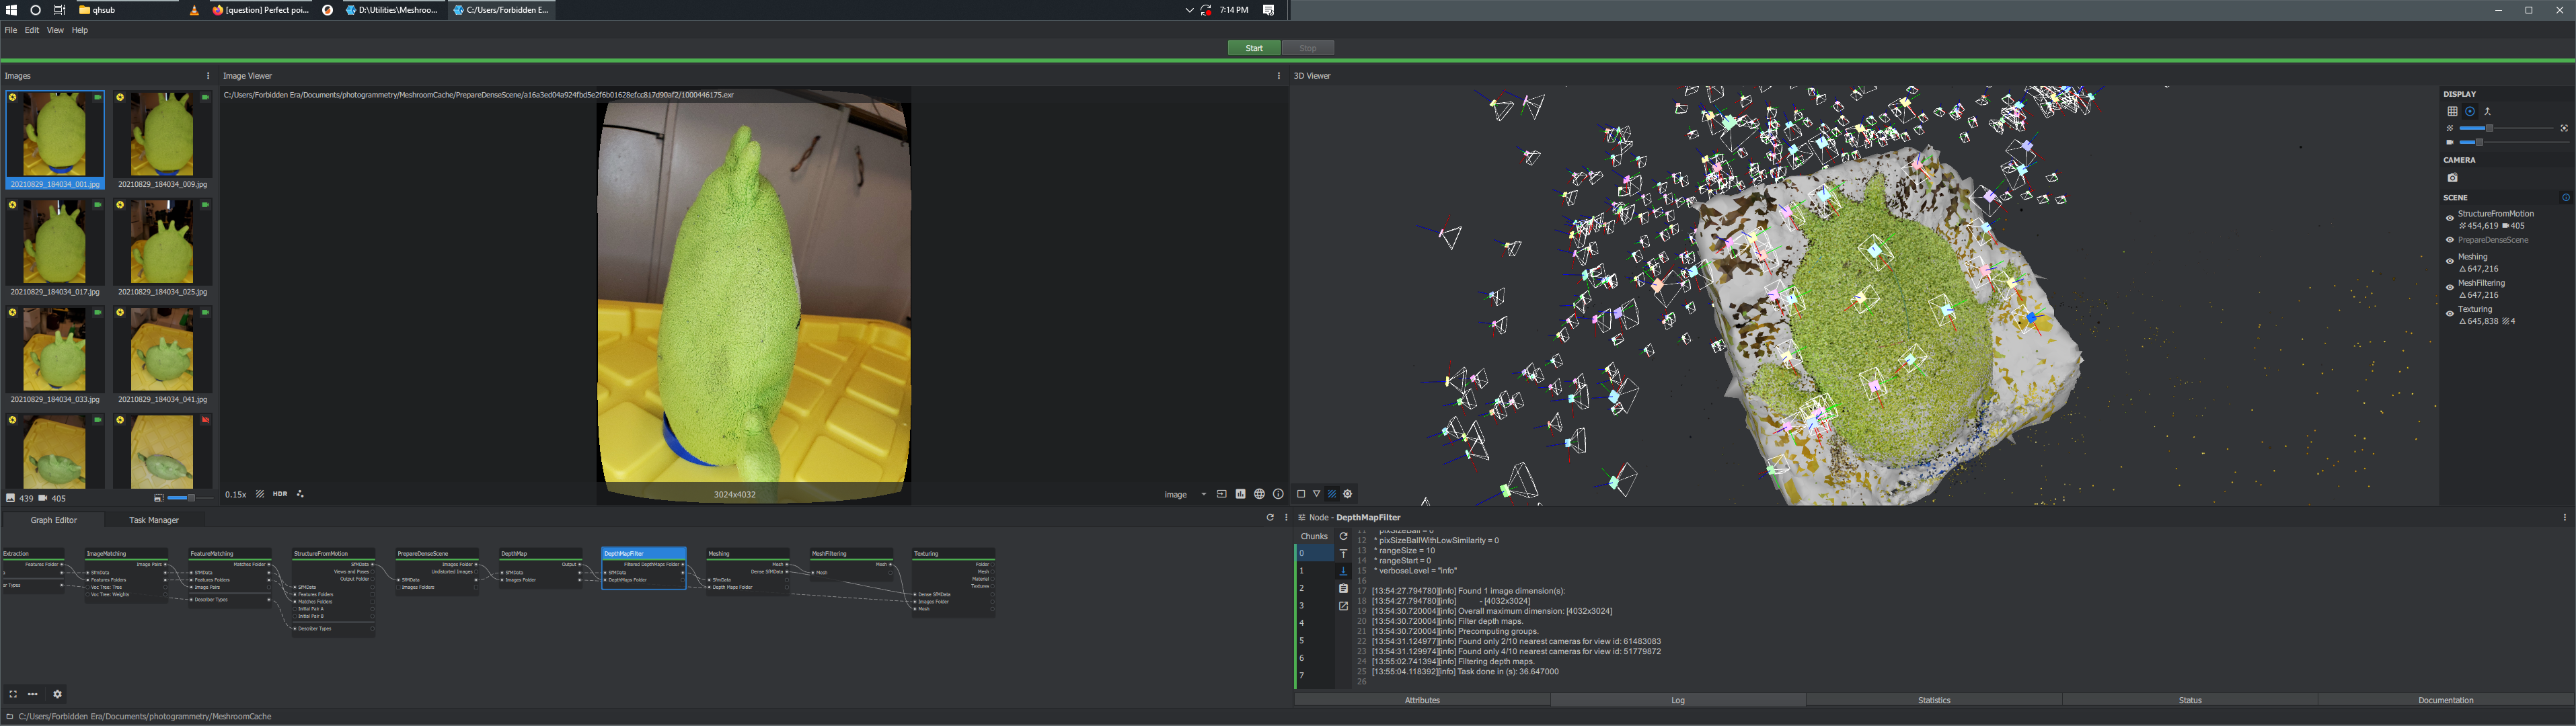2576x726 pixels.
Task: Toggle the gizmo display icon
Action: tap(2470, 112)
